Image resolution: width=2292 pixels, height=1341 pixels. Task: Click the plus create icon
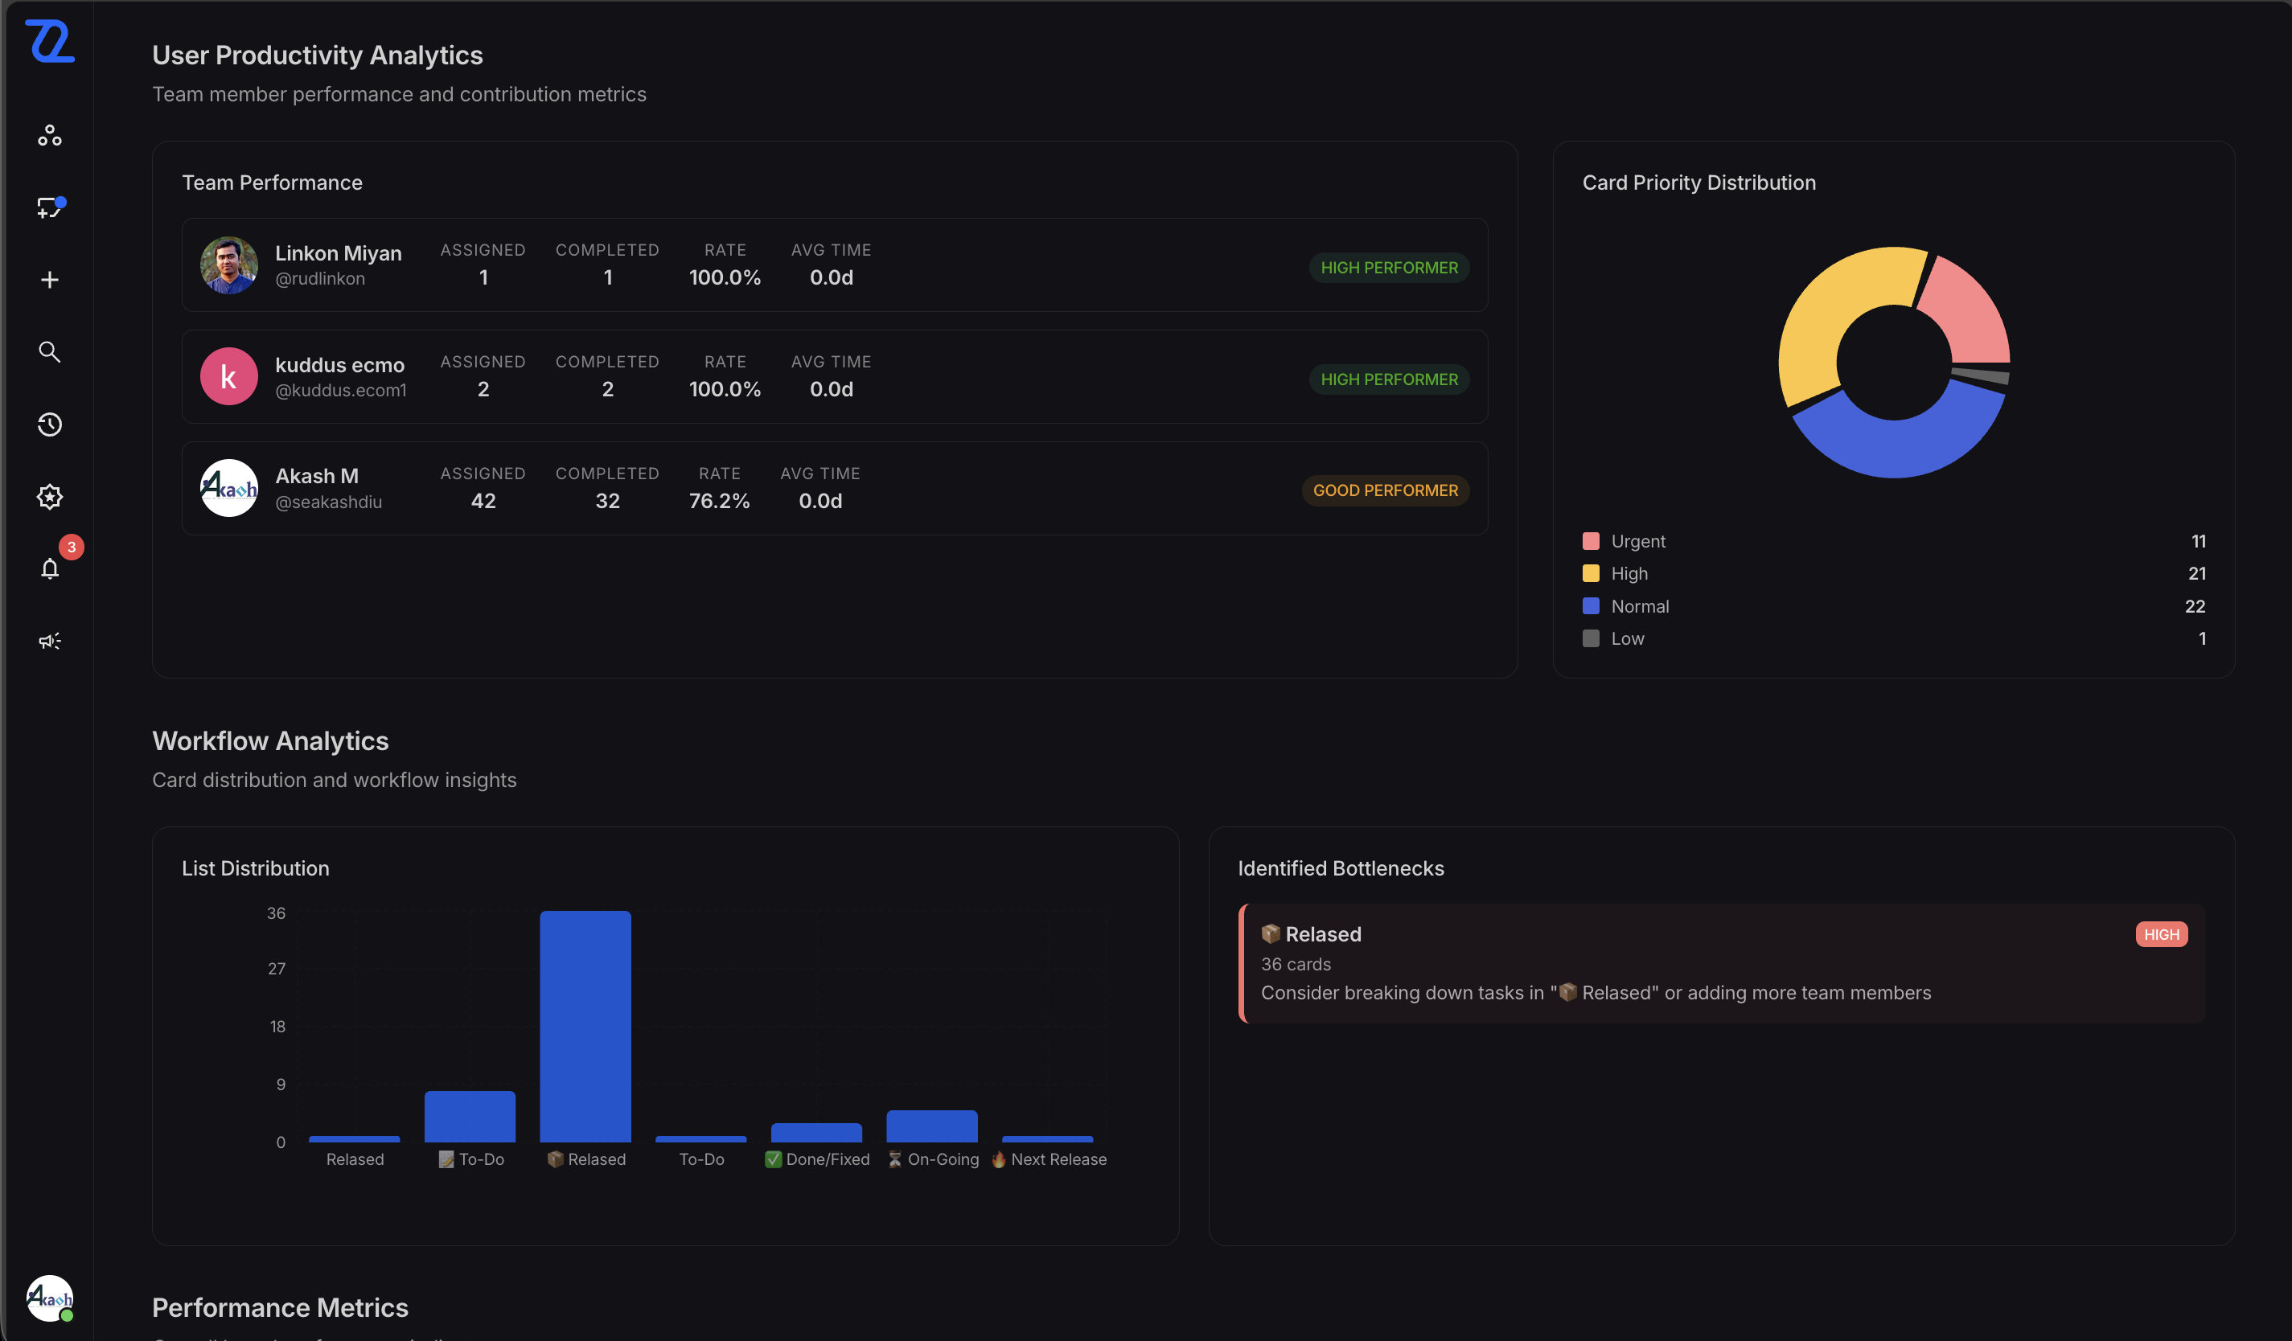(50, 280)
